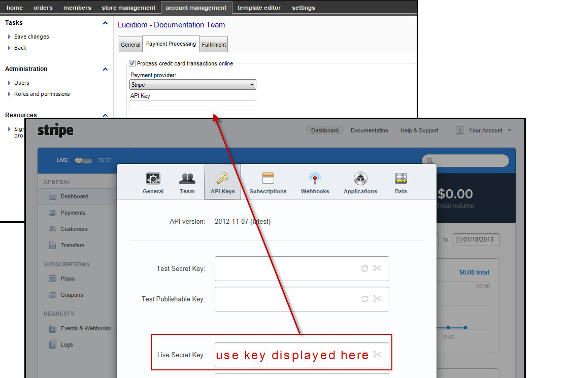
Task: Switch to the Fulfillment tab
Action: click(214, 45)
